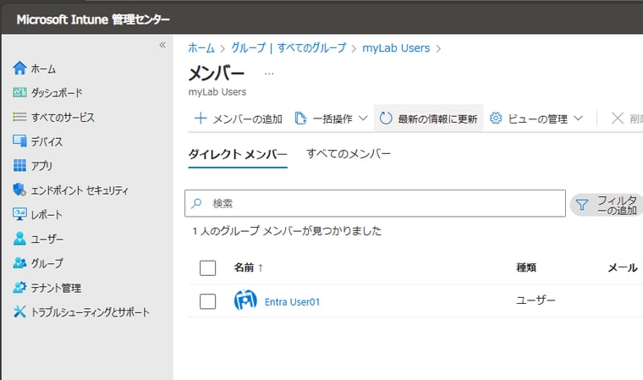Collapse the sidebar with the double-chevron icon
Image resolution: width=643 pixels, height=380 pixels.
click(162, 45)
